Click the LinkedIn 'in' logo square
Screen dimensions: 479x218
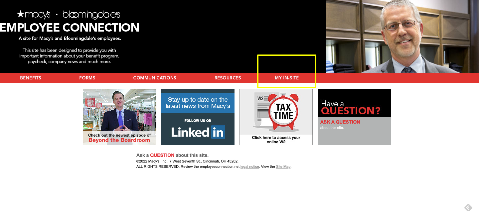(x=218, y=132)
